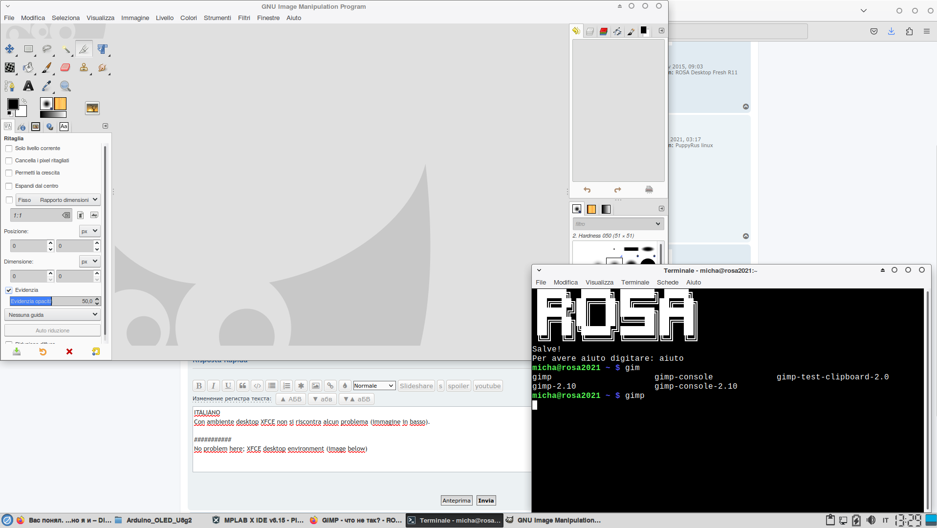937x528 pixels.
Task: Select the Move tool in toolbox
Action: pos(10,49)
